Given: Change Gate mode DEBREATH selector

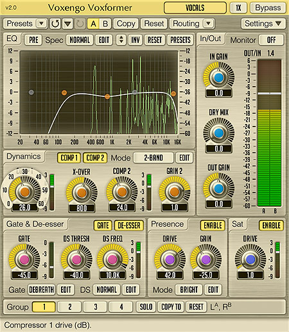Looking at the screenshot, I should 41,290.
